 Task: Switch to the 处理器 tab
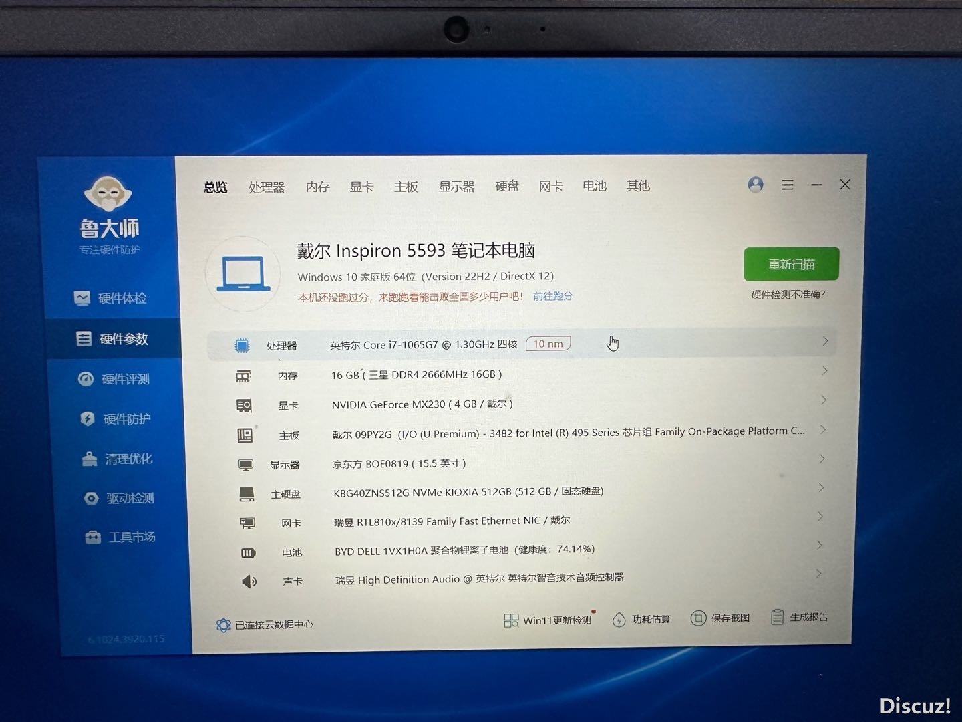tap(267, 187)
